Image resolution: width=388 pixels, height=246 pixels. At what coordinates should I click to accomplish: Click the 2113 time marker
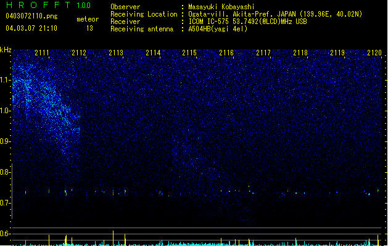pyautogui.click(x=116, y=53)
